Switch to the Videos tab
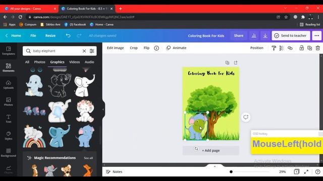 (x=74, y=62)
